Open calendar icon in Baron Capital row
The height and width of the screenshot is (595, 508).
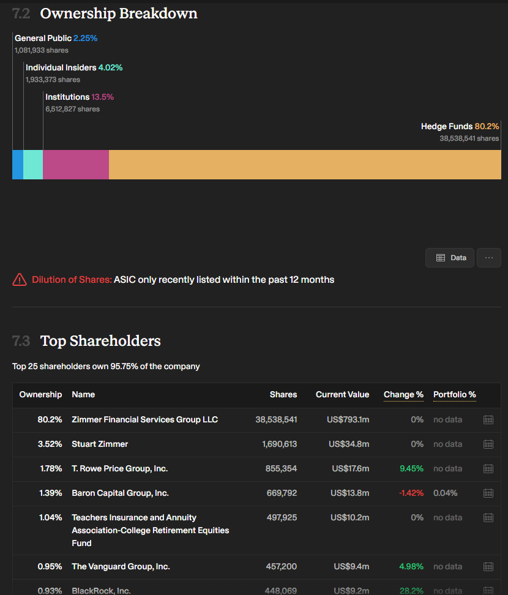(x=488, y=493)
